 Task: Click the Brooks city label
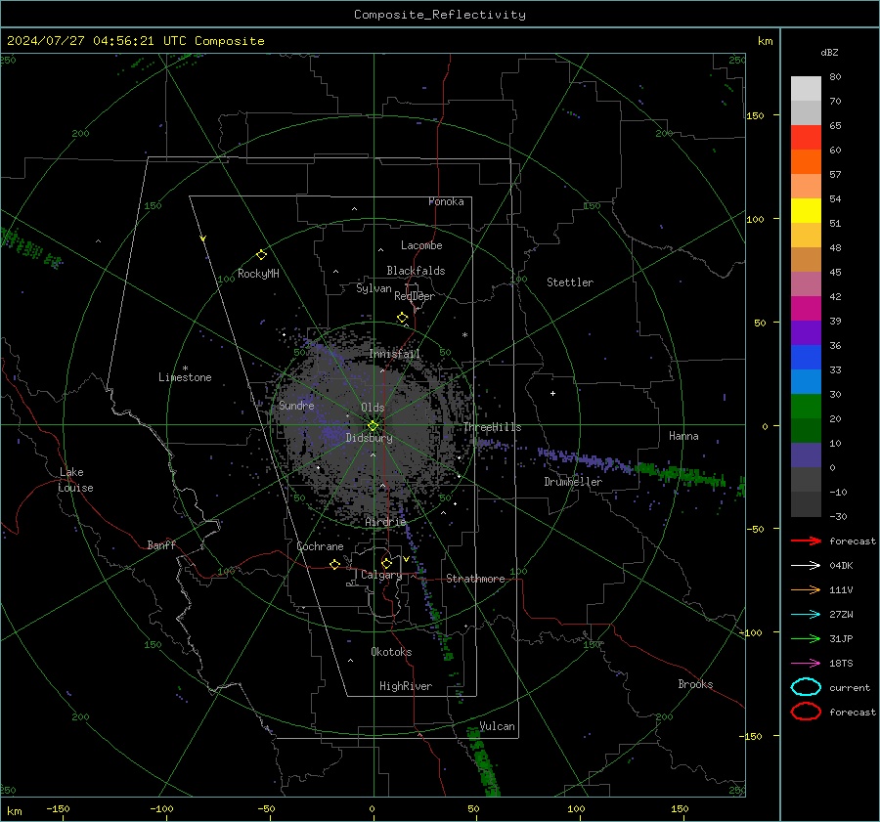[x=695, y=684]
